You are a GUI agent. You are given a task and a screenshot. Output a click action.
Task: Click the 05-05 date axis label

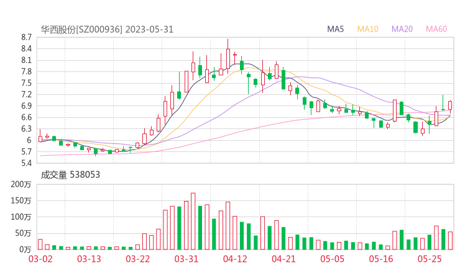333,259
